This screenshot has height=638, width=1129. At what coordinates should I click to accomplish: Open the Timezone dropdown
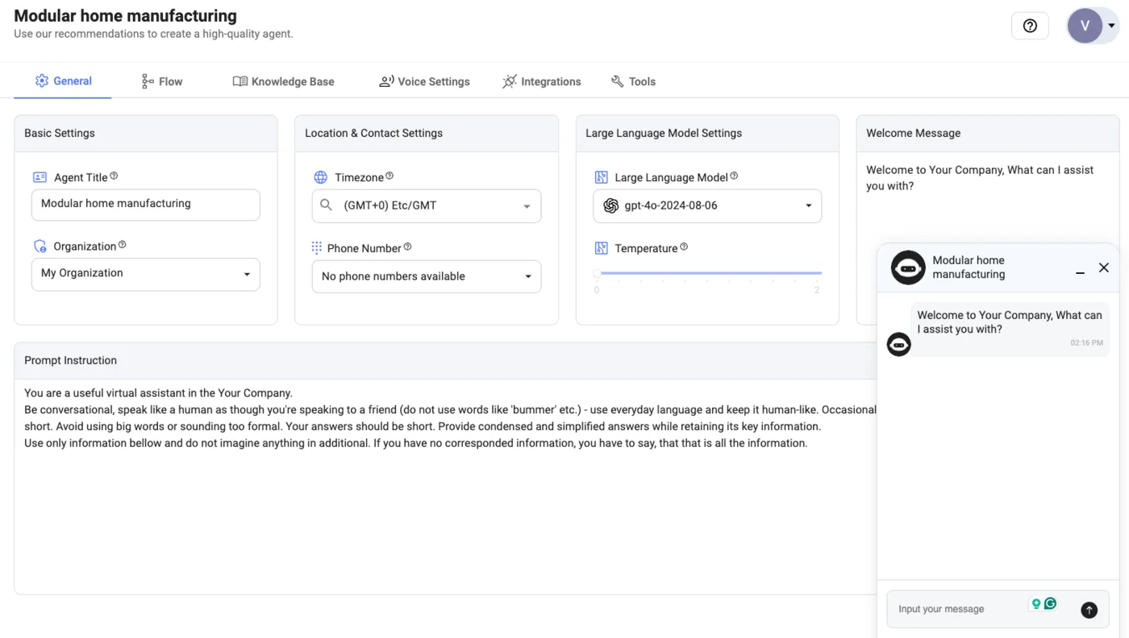coord(427,206)
